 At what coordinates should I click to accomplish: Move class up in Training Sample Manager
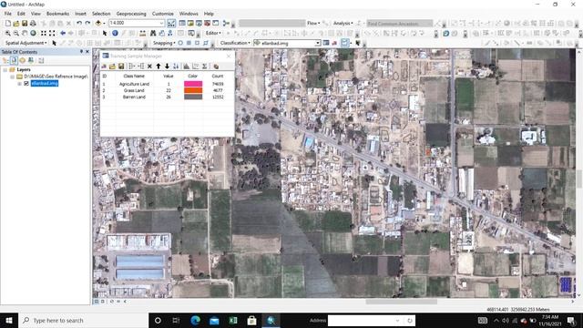[x=159, y=67]
